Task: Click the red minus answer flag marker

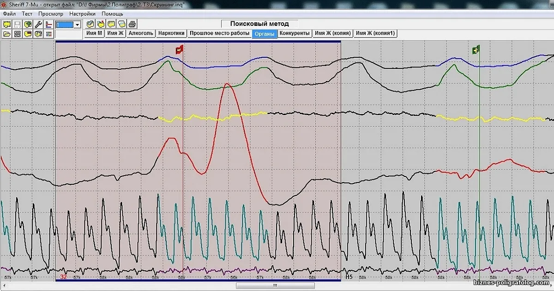Action: click(x=180, y=49)
